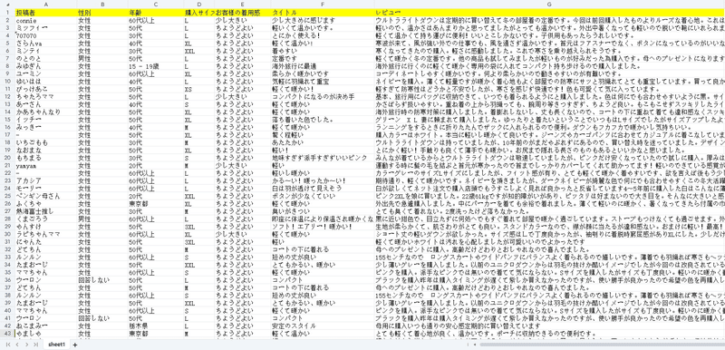
Task: Select column G header
Action: [x=550, y=4]
